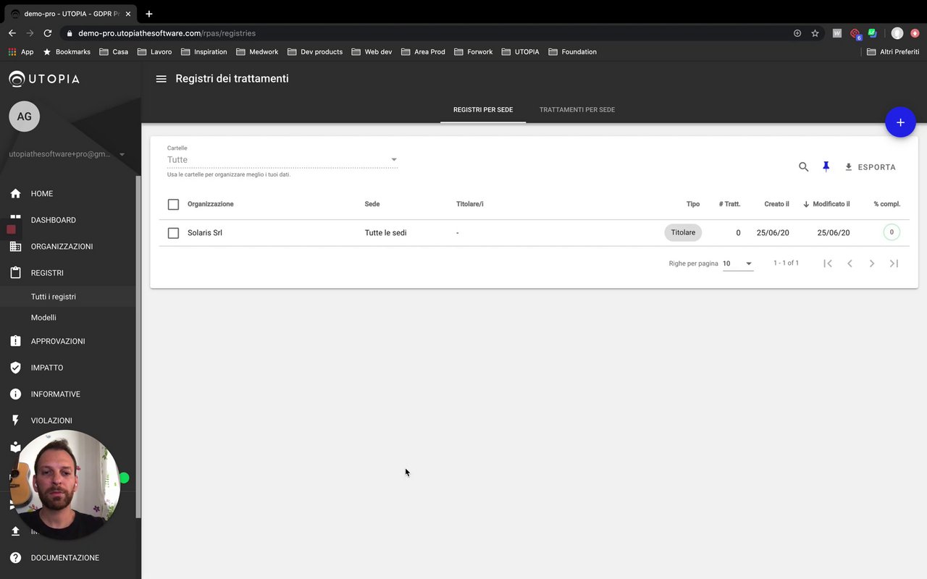This screenshot has height=579, width=927.
Task: Reload the page in browser
Action: click(x=48, y=33)
